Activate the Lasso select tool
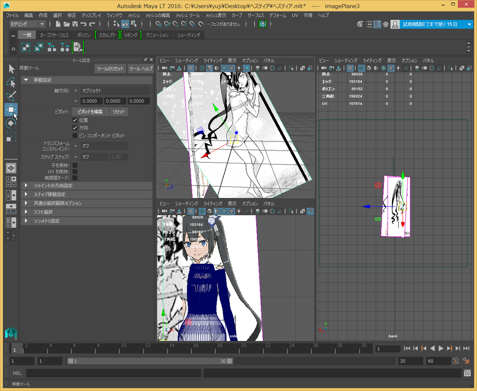Viewport: 477px width, 391px height. [x=12, y=83]
